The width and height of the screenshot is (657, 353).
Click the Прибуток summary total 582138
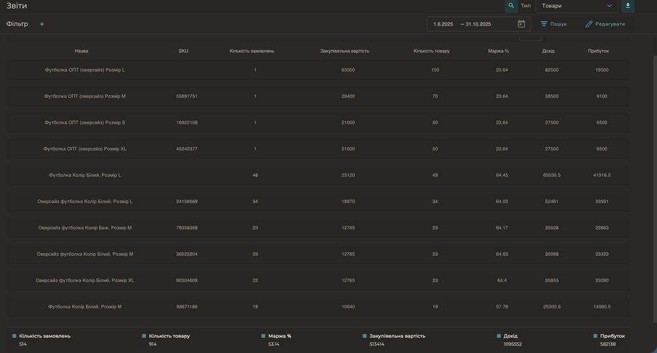point(608,344)
